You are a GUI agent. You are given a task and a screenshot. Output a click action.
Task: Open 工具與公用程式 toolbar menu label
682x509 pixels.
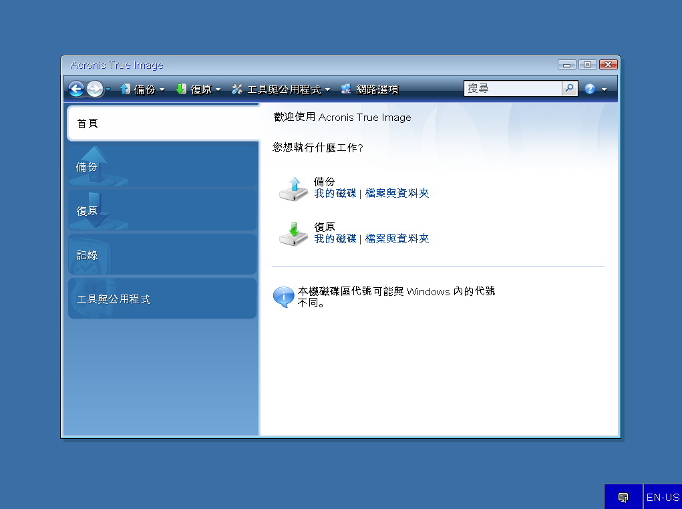(284, 90)
